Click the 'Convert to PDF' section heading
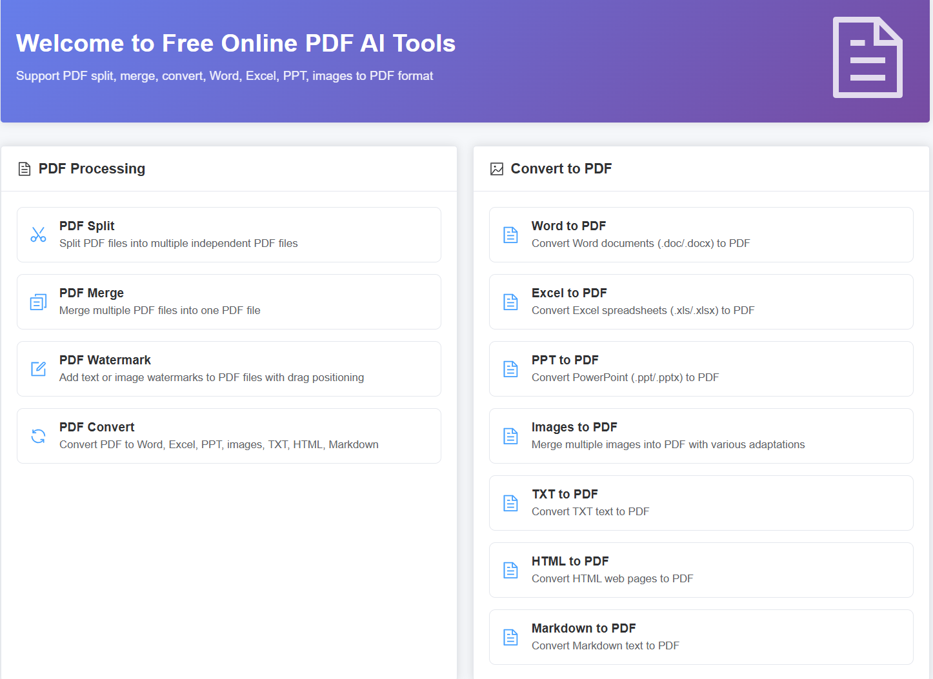The image size is (933, 679). (x=561, y=169)
